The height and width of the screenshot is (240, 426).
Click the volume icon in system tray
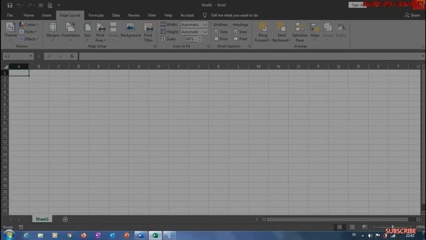click(370, 235)
